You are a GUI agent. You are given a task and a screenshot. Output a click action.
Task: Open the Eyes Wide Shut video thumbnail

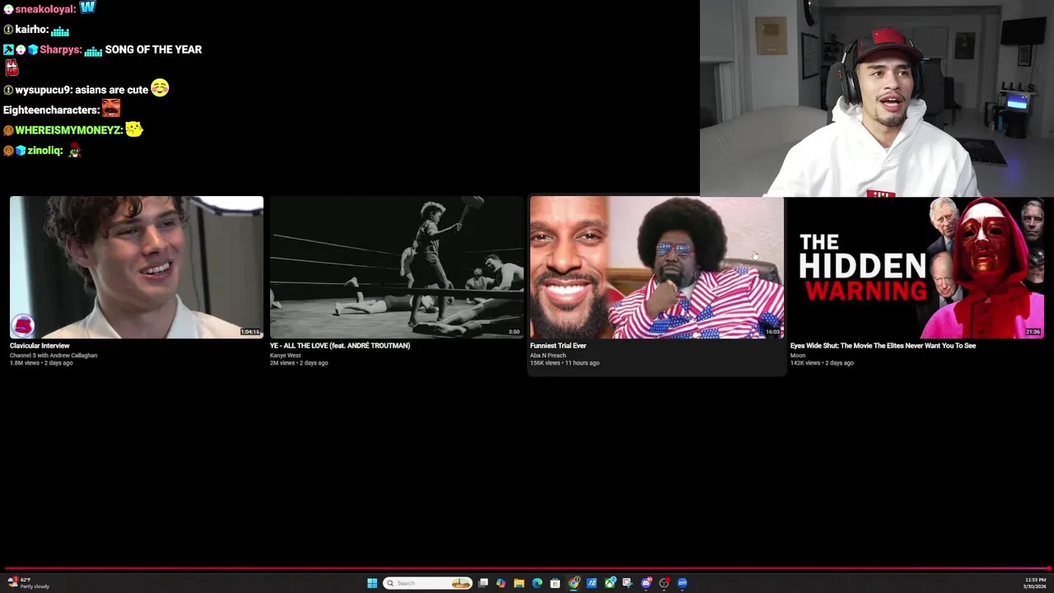click(916, 267)
